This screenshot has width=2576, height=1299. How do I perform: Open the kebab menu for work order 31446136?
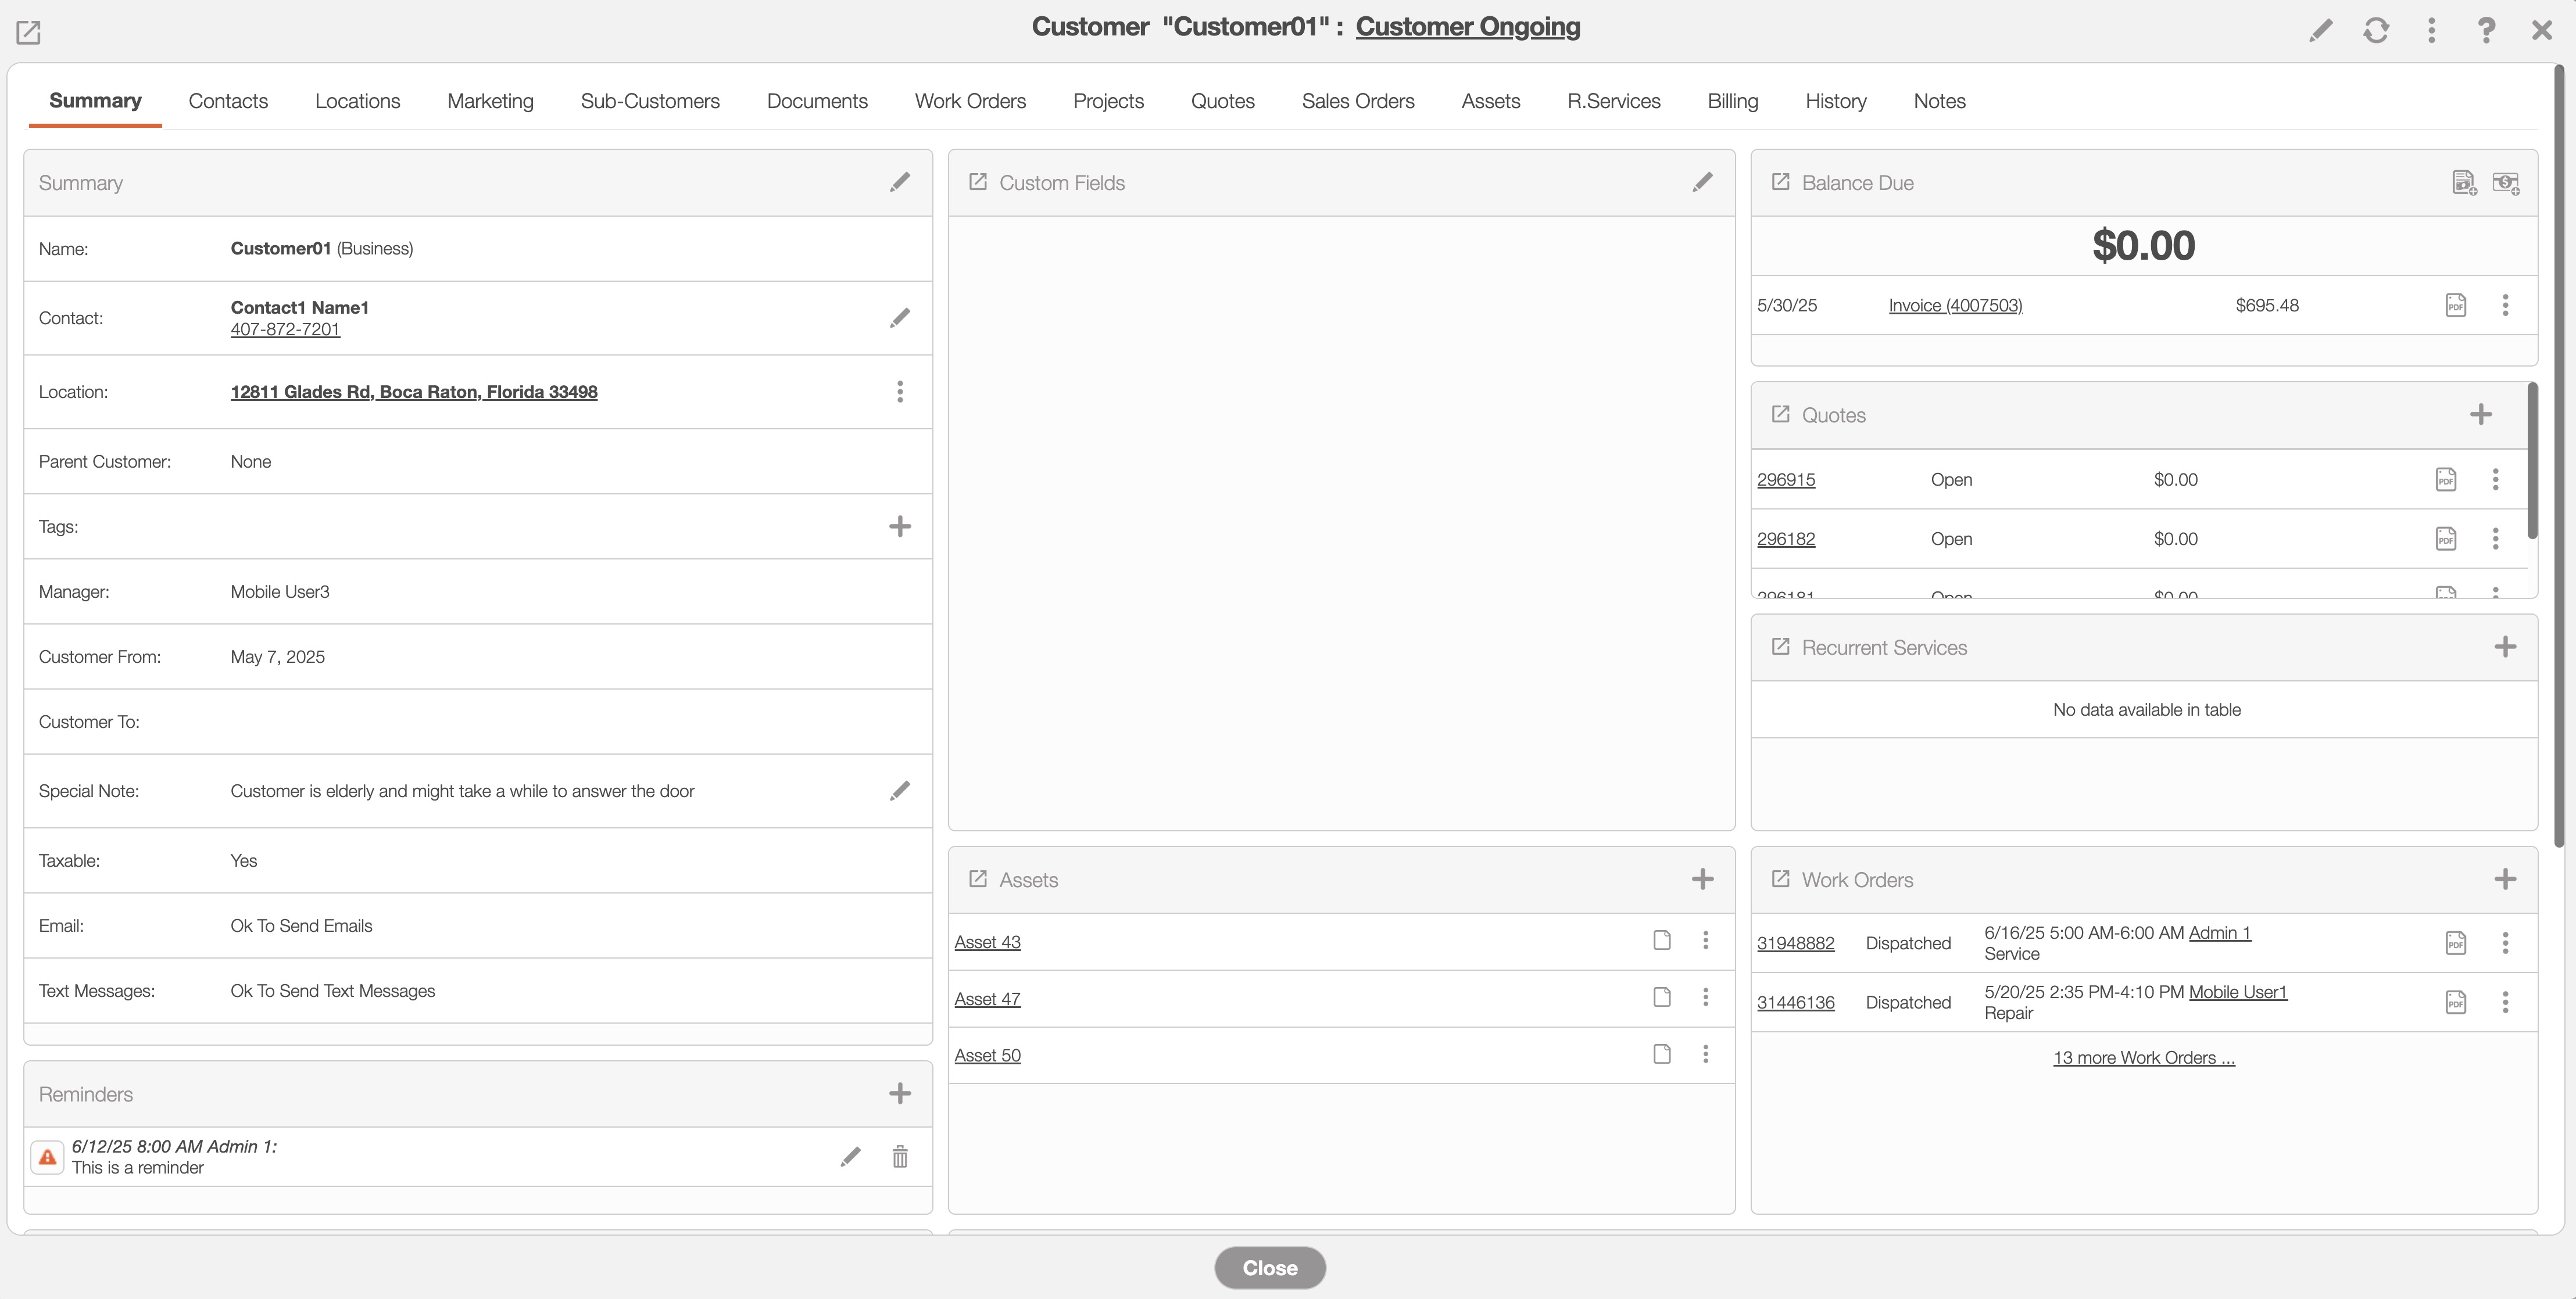pyautogui.click(x=2504, y=1002)
